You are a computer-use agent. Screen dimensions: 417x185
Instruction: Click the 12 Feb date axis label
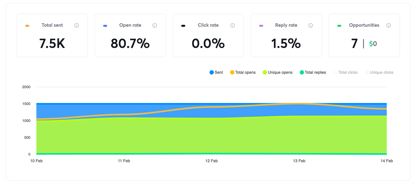click(x=211, y=161)
